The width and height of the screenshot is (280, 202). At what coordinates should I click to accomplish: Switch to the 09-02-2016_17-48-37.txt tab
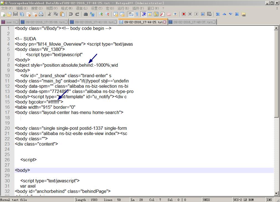pyautogui.click(x=192, y=22)
